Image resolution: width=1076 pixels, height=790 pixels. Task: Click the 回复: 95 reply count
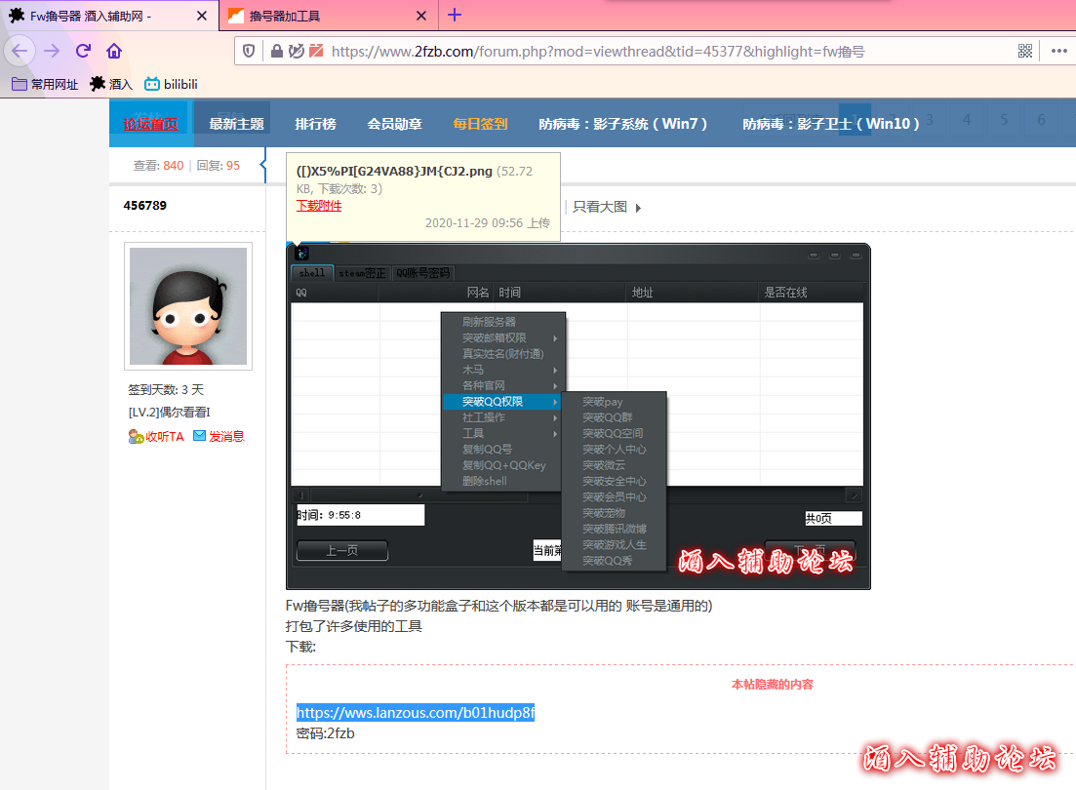[219, 166]
